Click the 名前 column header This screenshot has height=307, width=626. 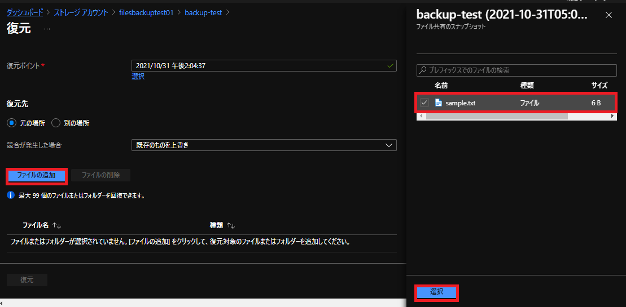tap(441, 85)
